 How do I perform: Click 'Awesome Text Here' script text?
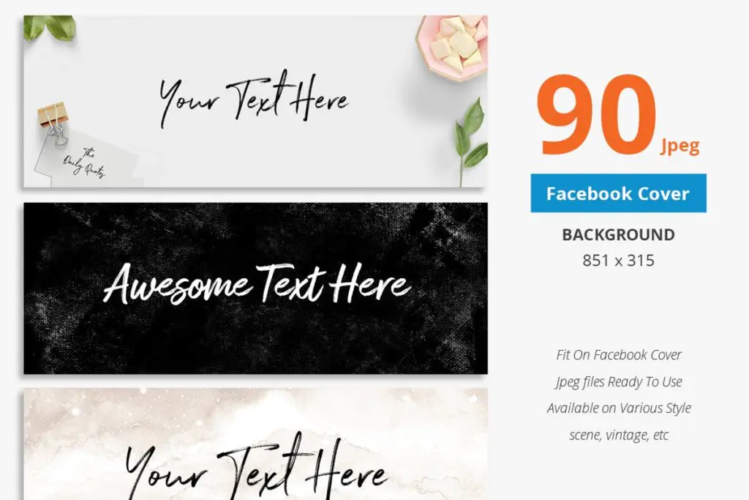click(x=257, y=285)
